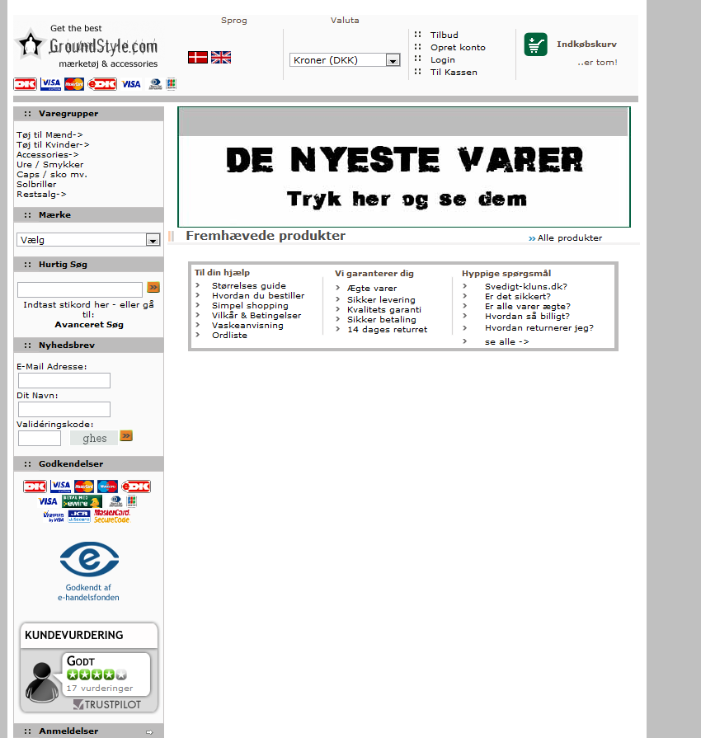Click the shopping cart icon
Screen dimensions: 701x738
(x=535, y=45)
